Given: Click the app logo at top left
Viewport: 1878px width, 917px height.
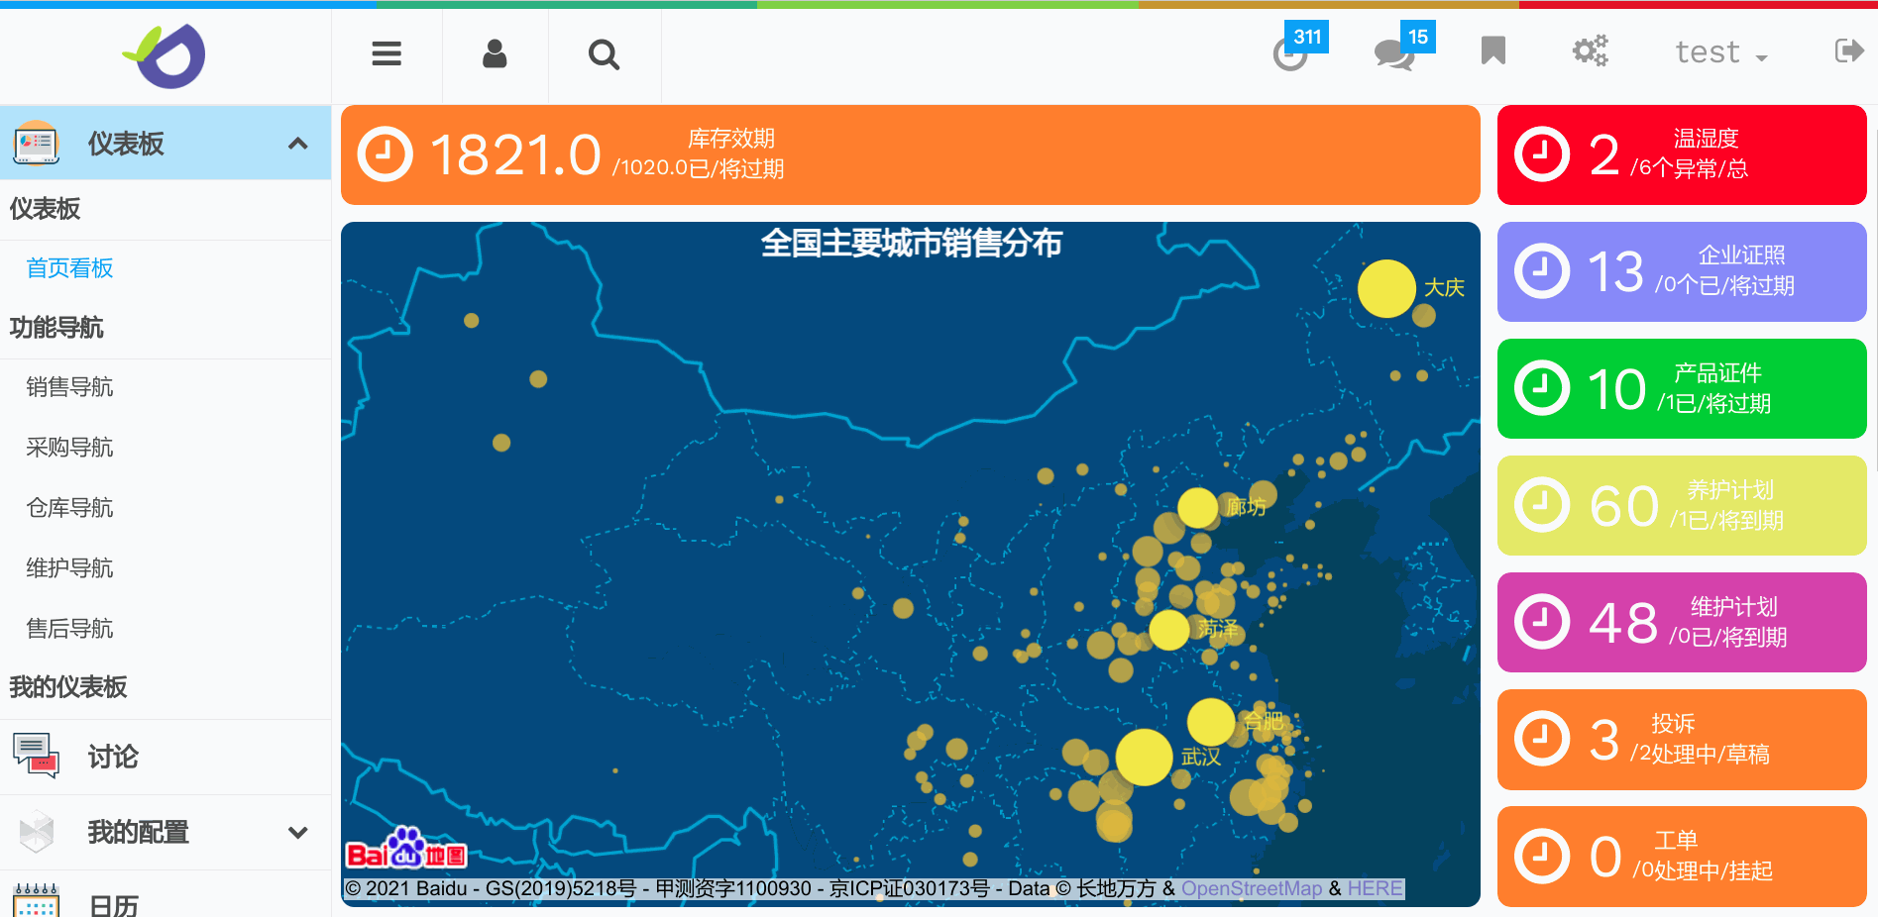Looking at the screenshot, I should 165,55.
